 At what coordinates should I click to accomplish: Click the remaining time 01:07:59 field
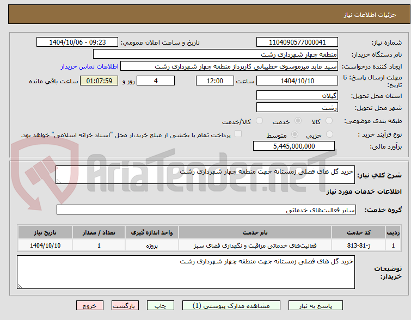[99, 81]
